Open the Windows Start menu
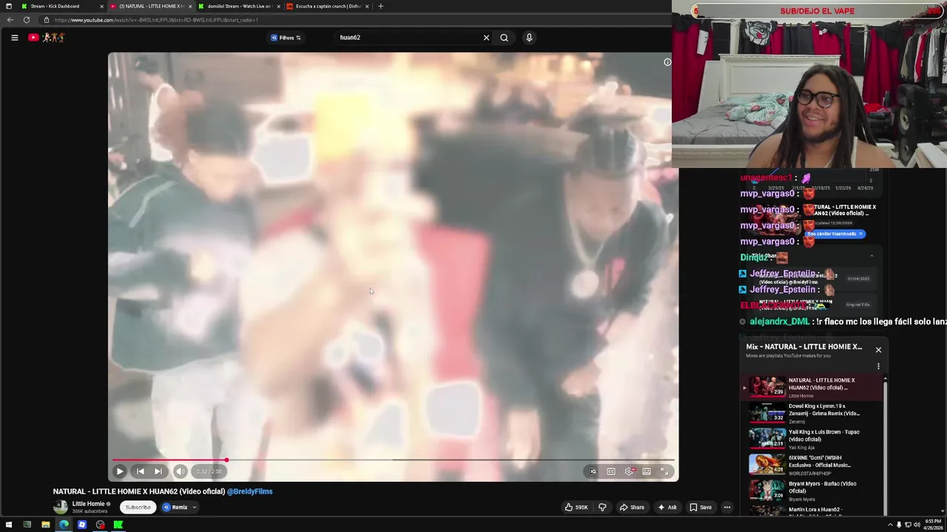 [x=9, y=525]
